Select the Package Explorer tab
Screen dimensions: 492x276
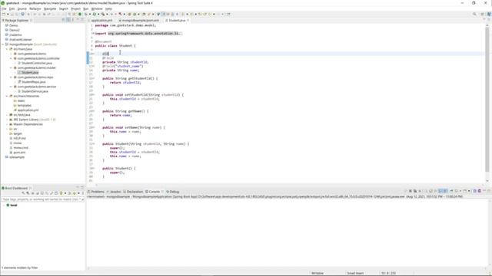16,21
